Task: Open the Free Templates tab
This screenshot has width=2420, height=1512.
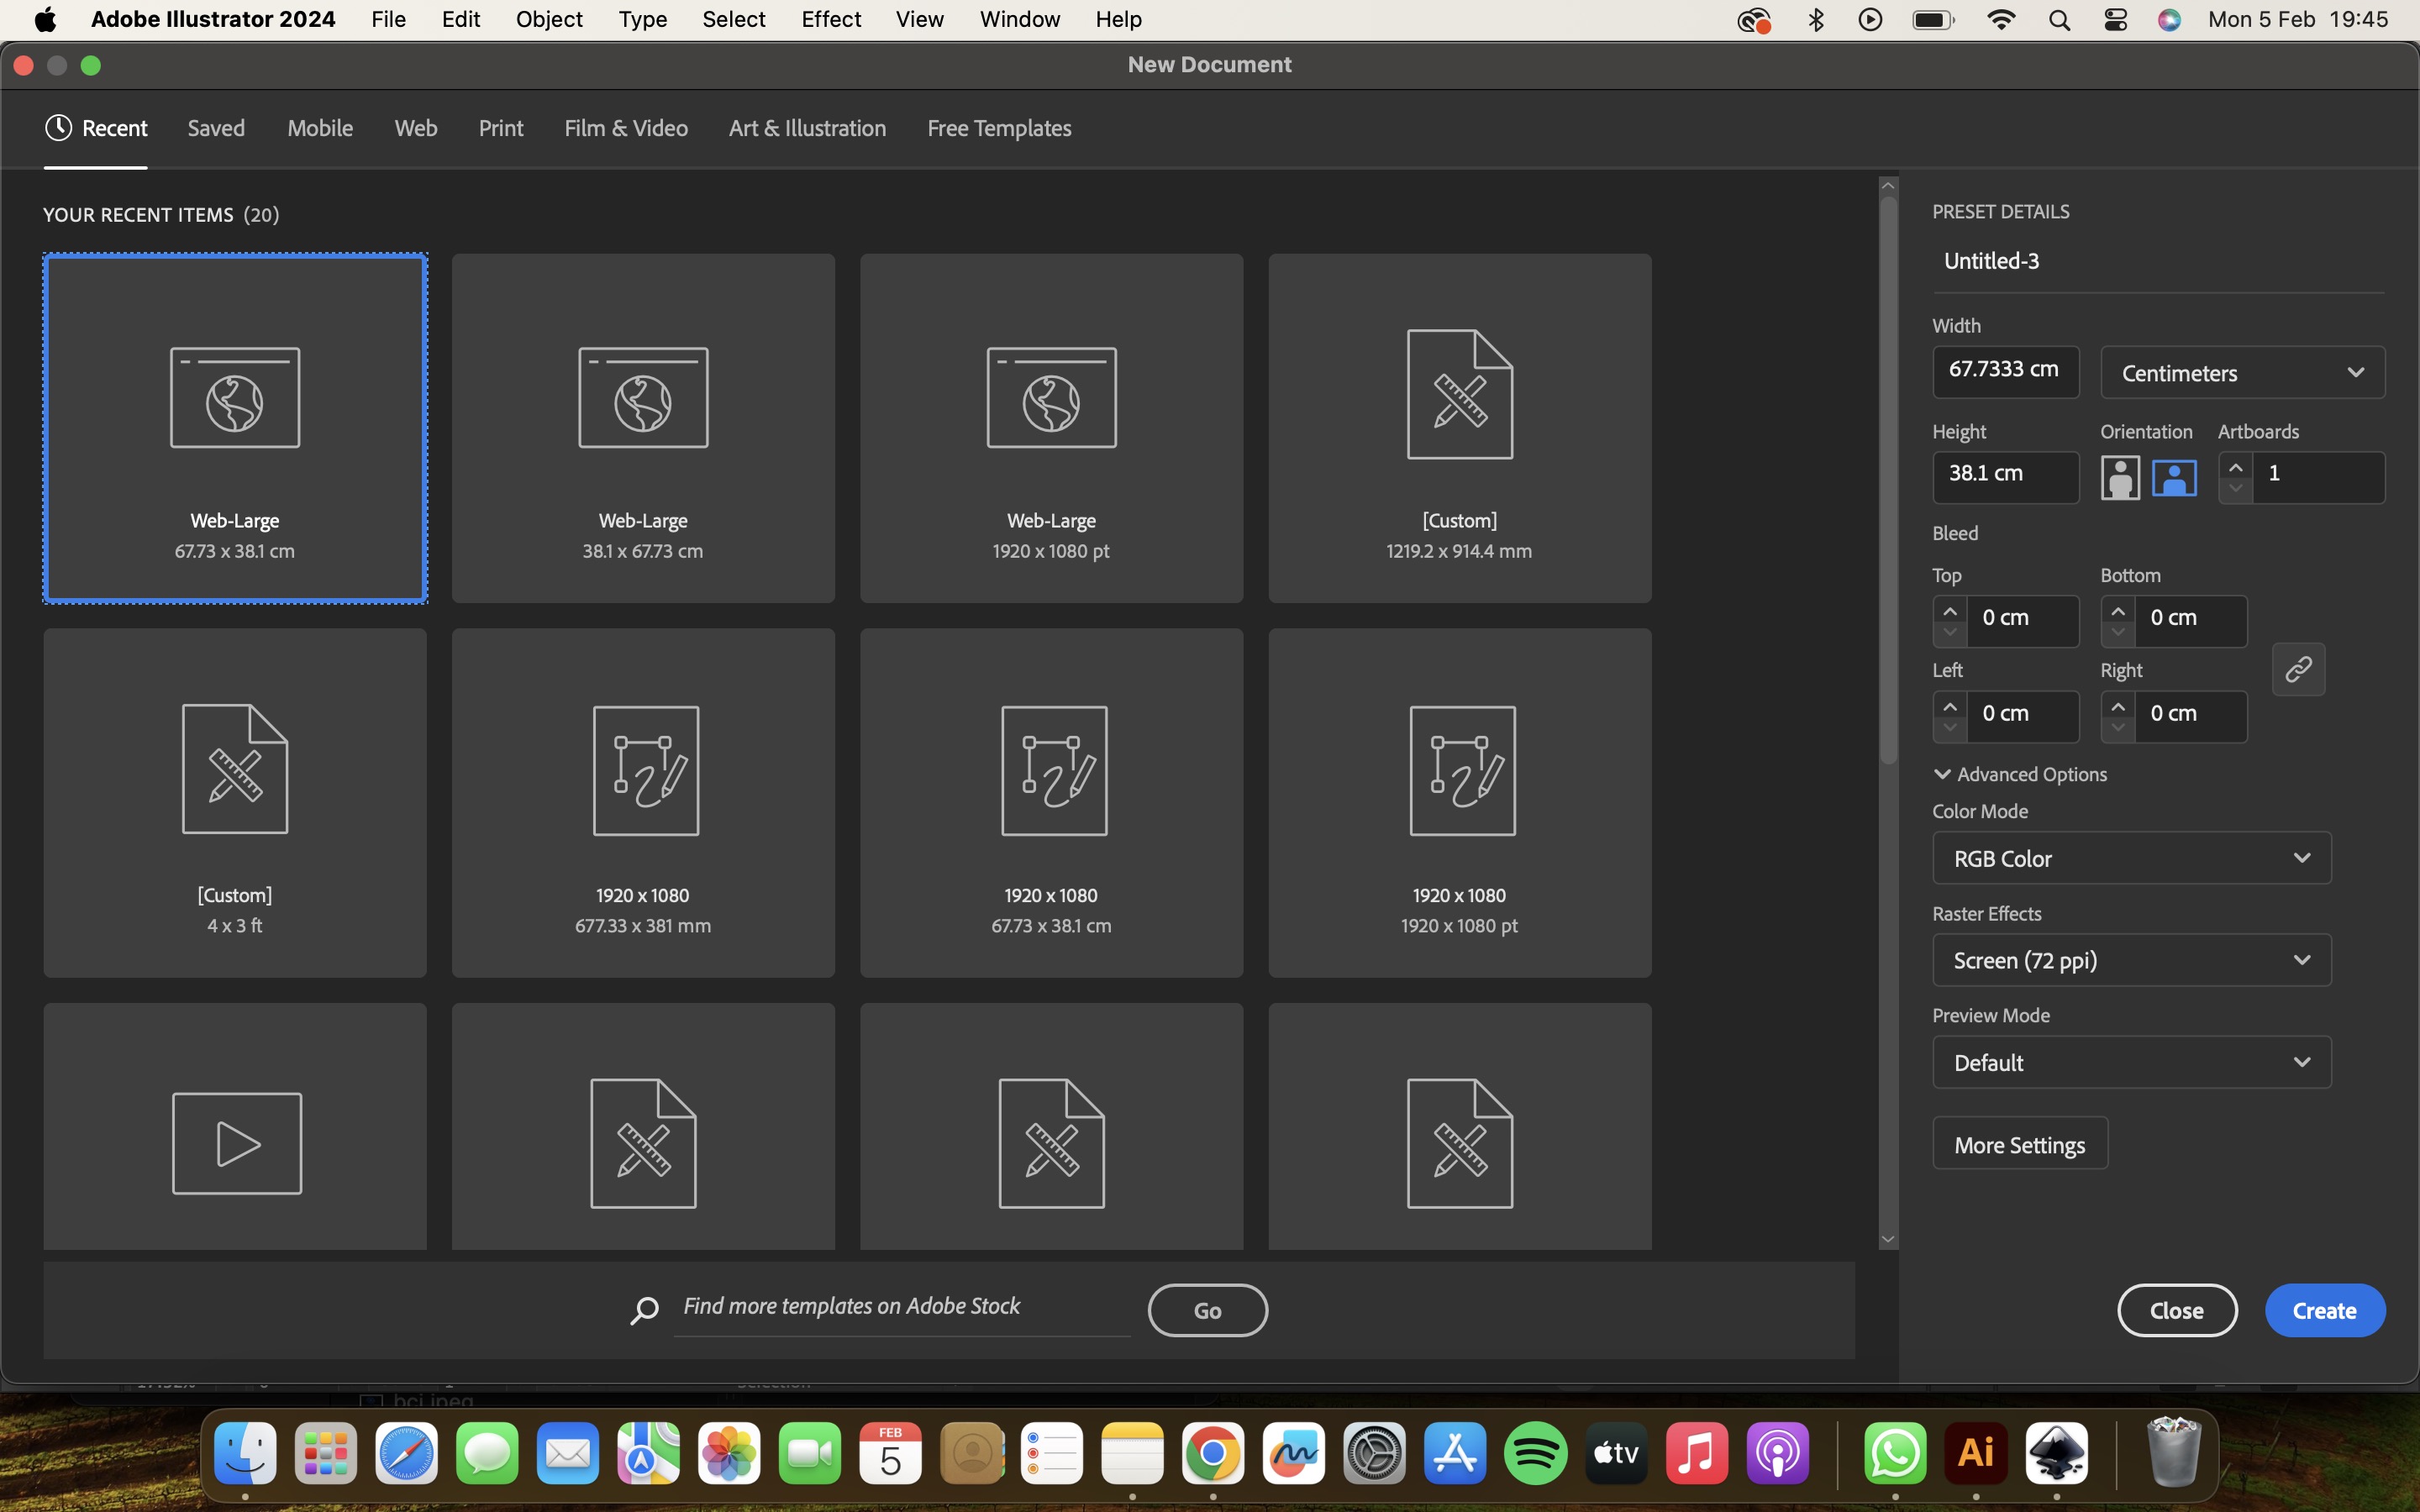Action: 999,128
